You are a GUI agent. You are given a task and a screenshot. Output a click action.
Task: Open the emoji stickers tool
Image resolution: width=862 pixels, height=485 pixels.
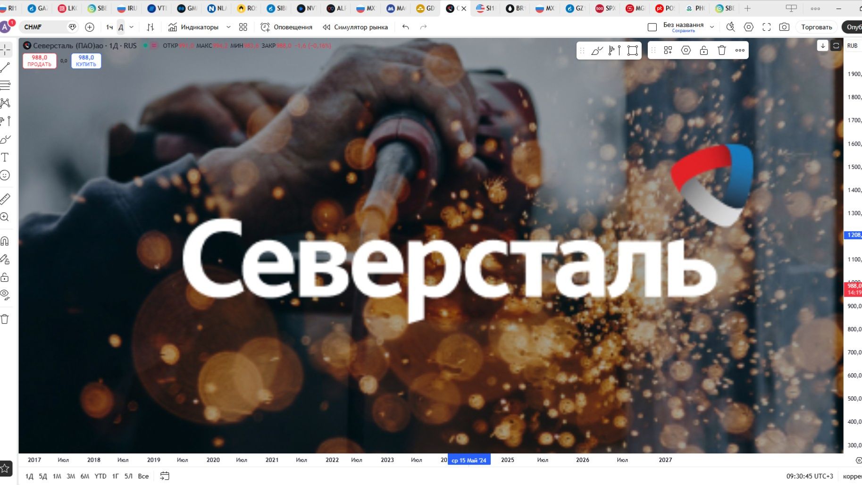click(x=5, y=175)
